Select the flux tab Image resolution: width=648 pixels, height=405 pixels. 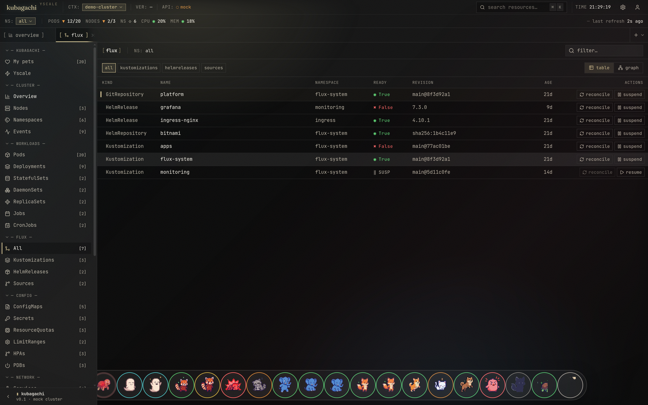click(x=74, y=35)
